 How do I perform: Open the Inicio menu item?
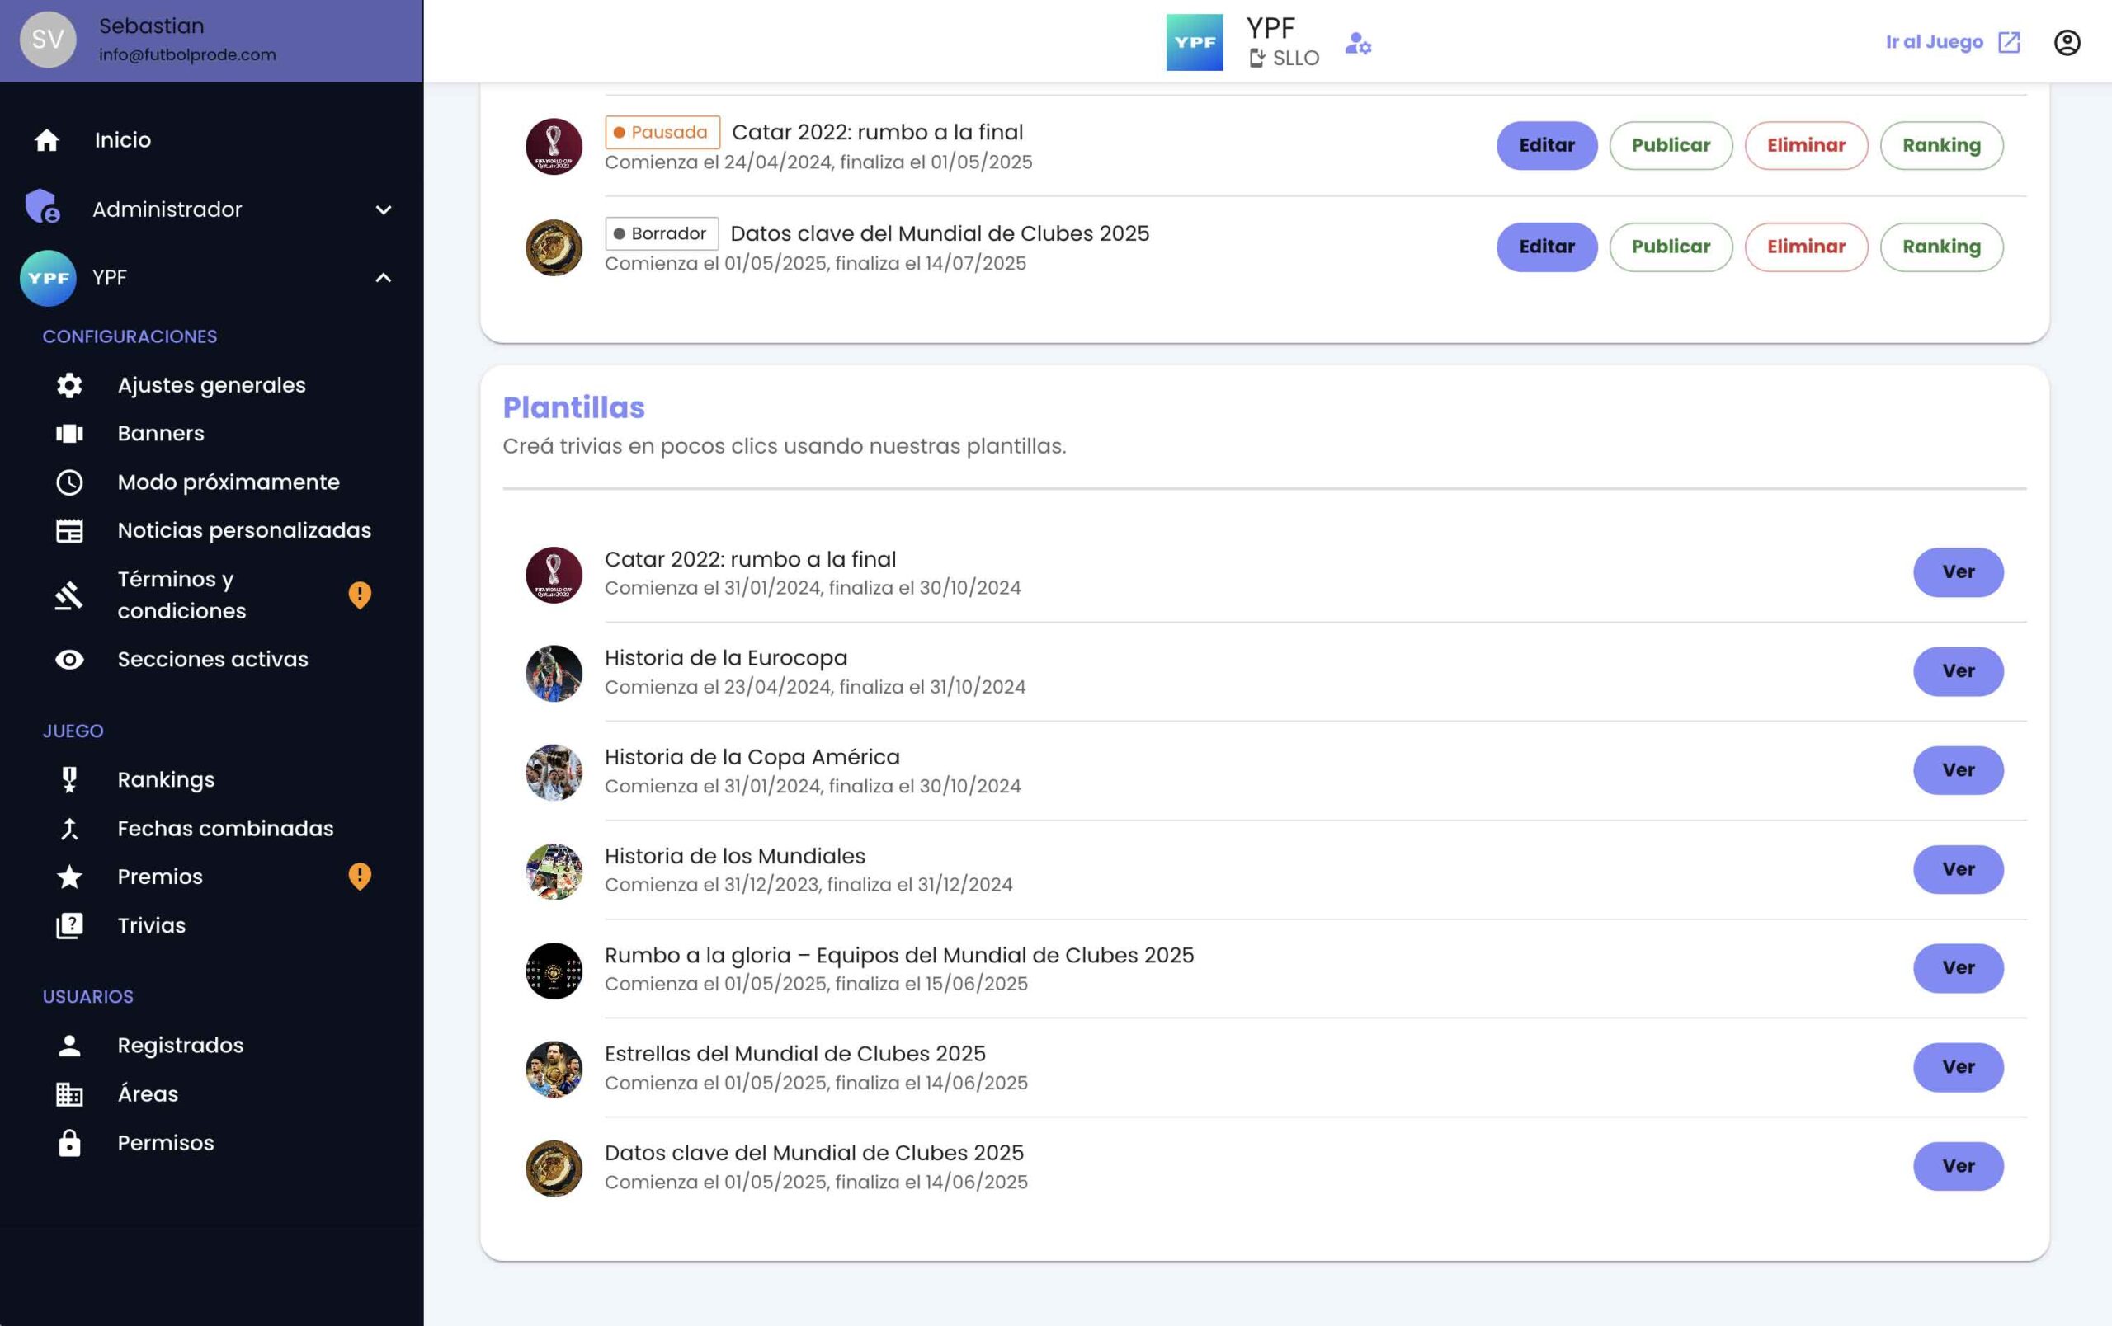[x=123, y=140]
